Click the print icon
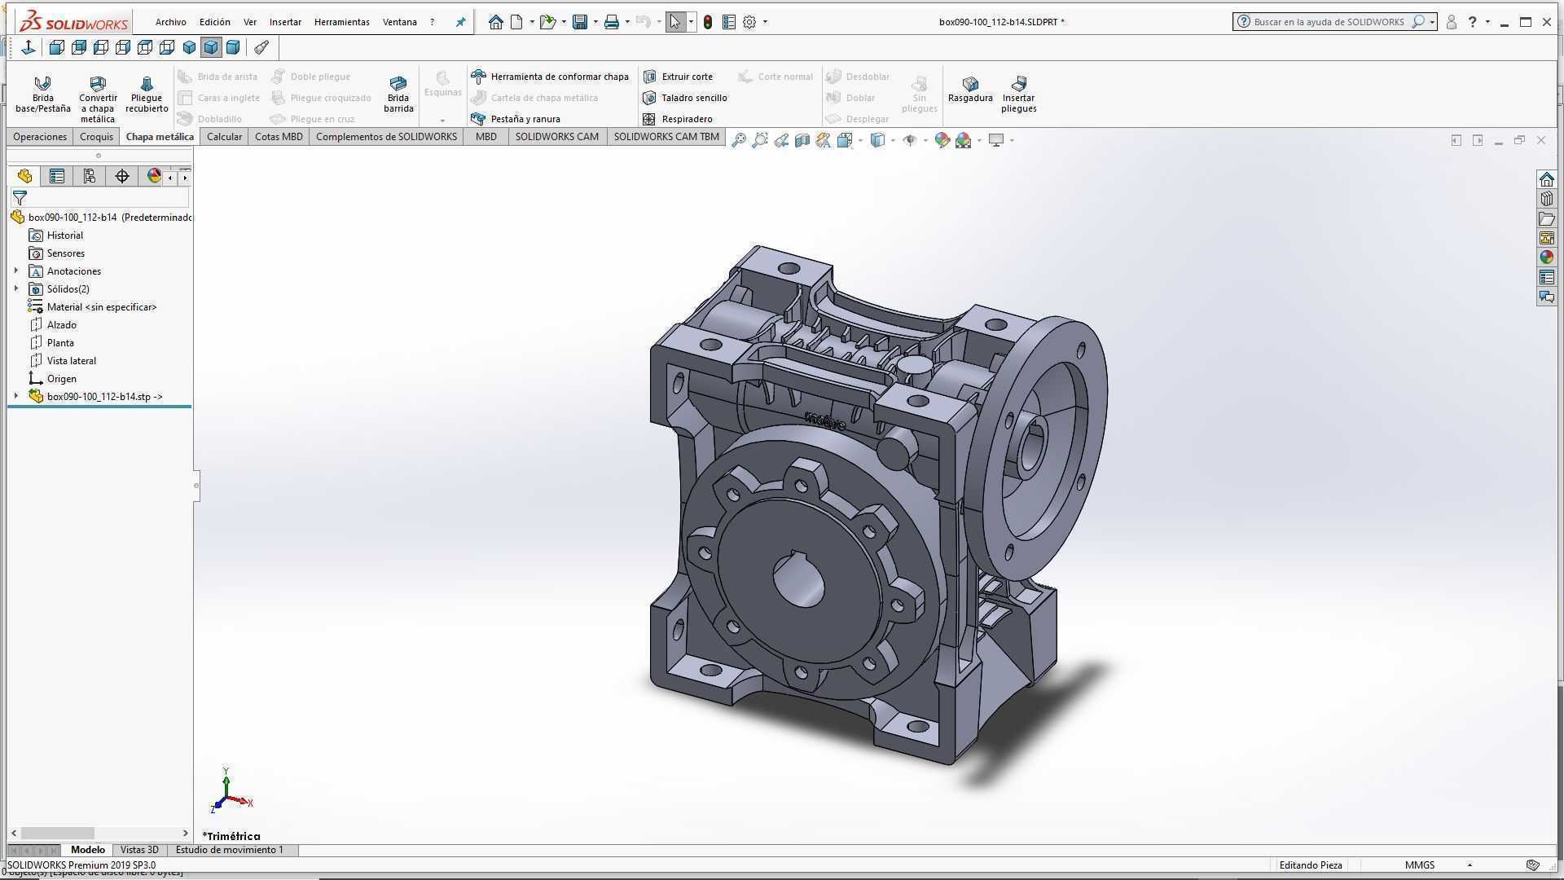 612,22
